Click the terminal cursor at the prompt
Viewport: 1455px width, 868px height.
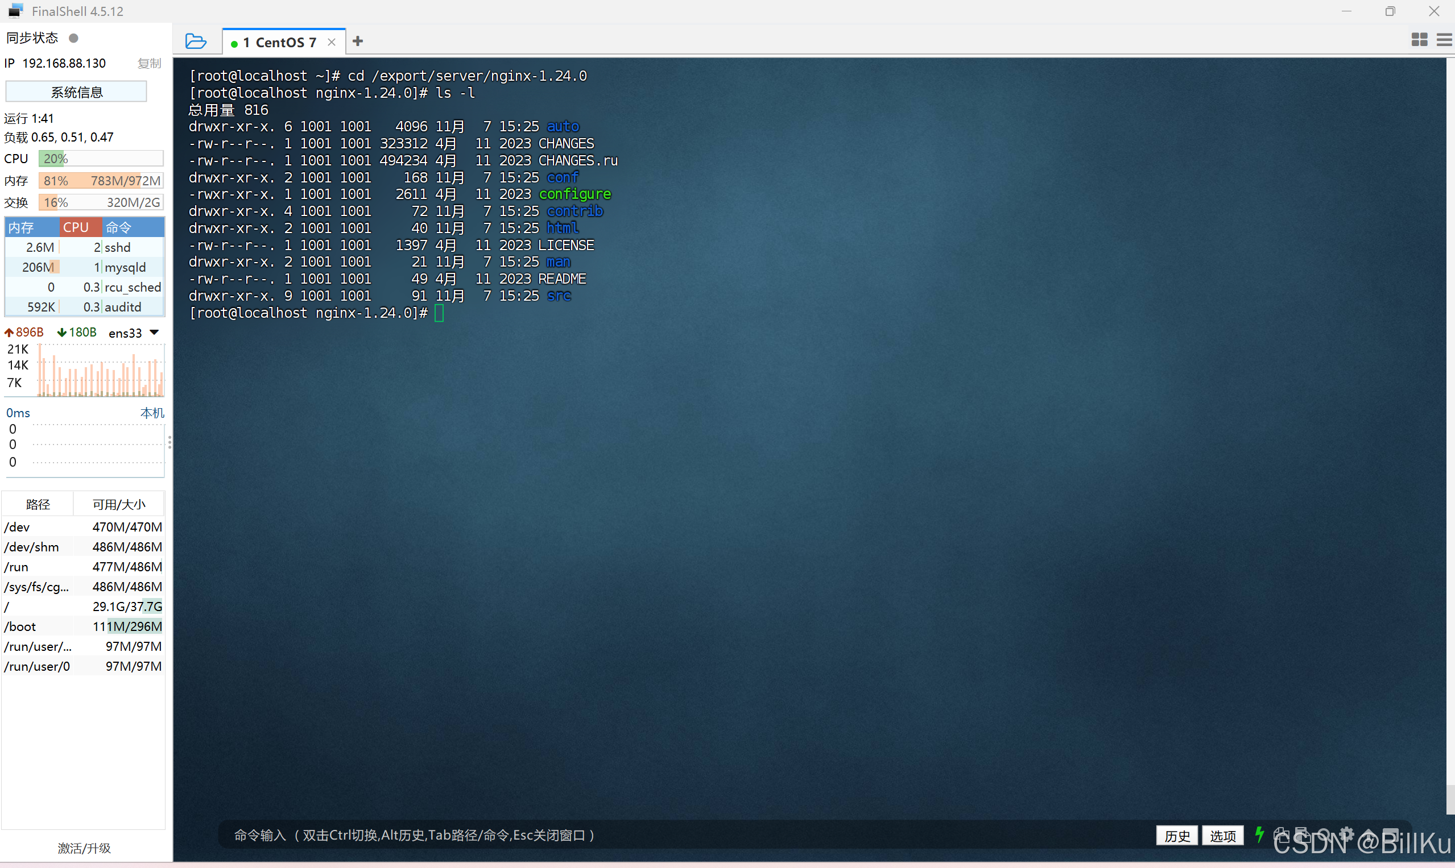pyautogui.click(x=440, y=314)
